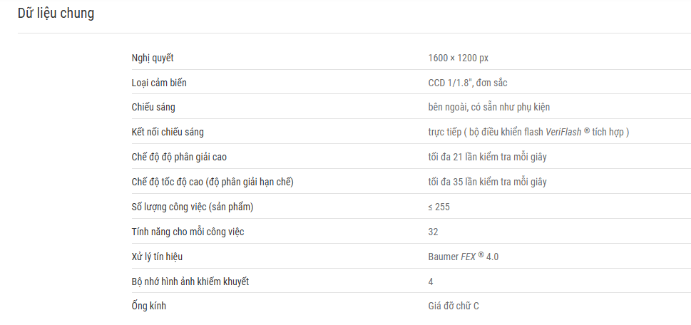Click the 'Kết nối chiếu sáng' row label
The height and width of the screenshot is (325, 691).
[168, 132]
